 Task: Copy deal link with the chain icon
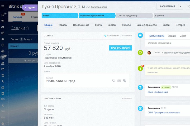coord(89,7)
